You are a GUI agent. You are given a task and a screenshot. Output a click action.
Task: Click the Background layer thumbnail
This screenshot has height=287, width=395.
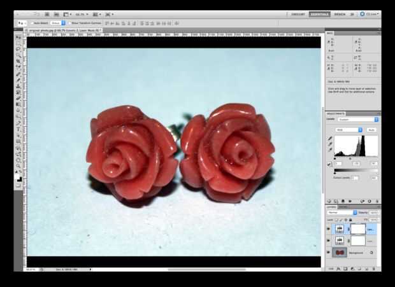click(x=340, y=253)
